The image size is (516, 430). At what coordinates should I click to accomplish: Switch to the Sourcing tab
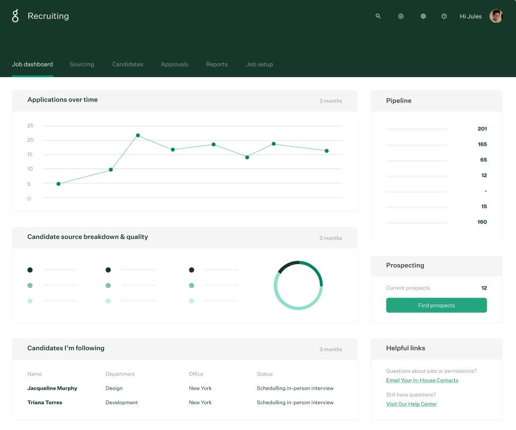(82, 64)
